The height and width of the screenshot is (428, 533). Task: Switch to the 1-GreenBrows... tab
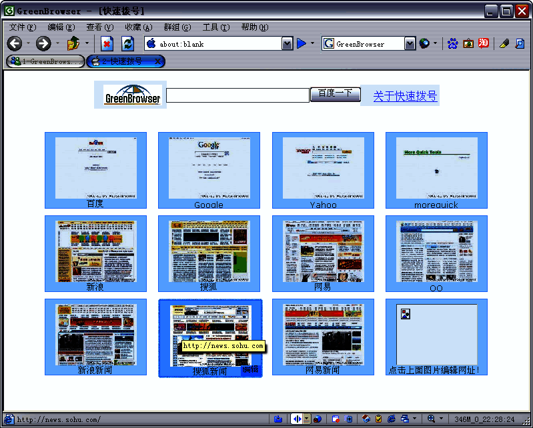click(x=45, y=61)
